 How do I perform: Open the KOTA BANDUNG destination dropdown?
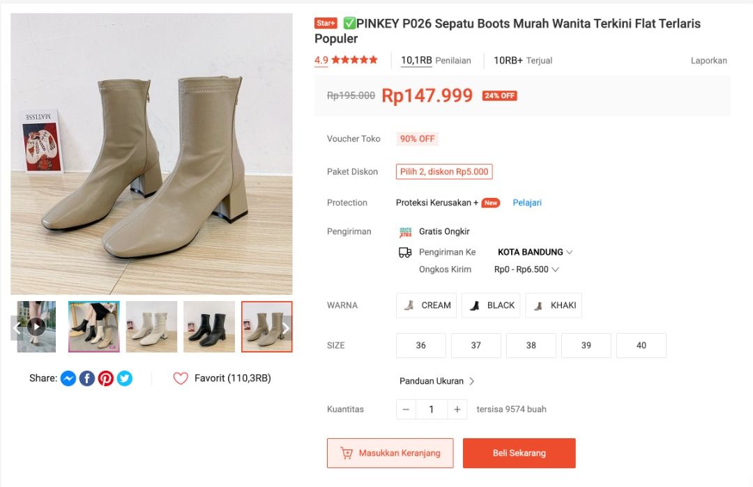point(535,252)
